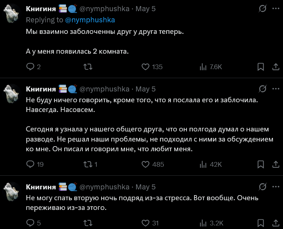The image size is (283, 229).
Task: Share the tweet with 7.6K views
Action: (275, 67)
